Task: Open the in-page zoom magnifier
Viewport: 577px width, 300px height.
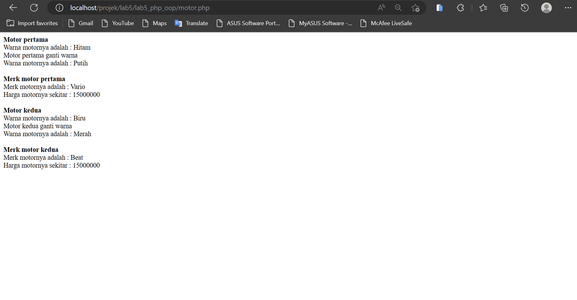Action: click(x=398, y=8)
